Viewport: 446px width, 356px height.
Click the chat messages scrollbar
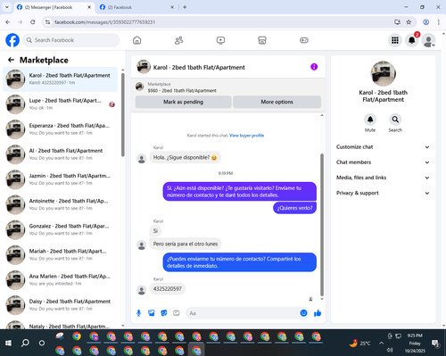(322, 225)
